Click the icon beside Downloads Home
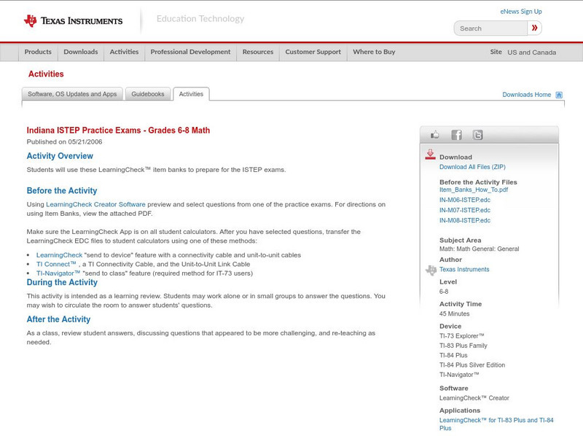This screenshot has height=436, width=583. [559, 94]
